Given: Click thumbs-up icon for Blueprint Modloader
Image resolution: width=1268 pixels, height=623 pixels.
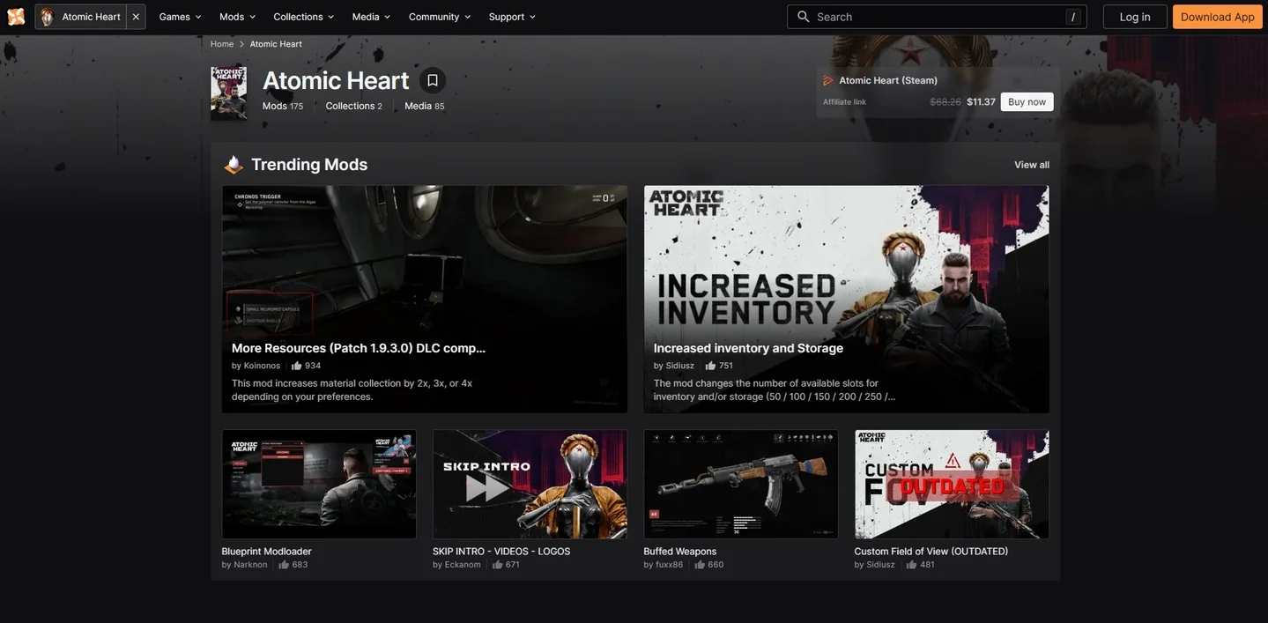Looking at the screenshot, I should (x=284, y=565).
